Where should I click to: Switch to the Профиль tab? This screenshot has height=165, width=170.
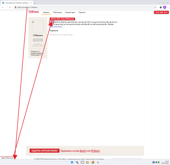pos(46,12)
